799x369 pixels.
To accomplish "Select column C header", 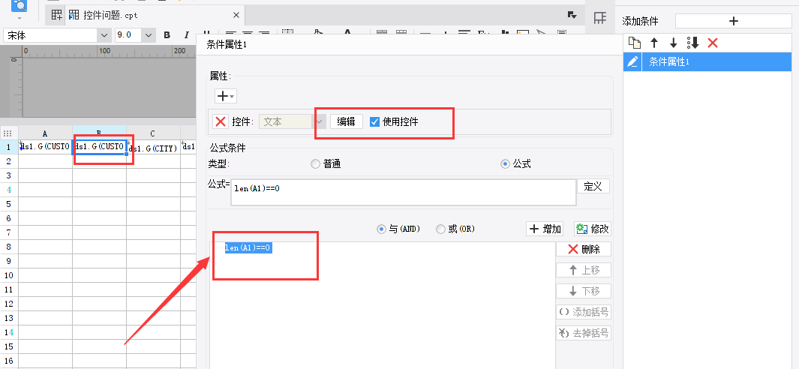I will point(153,133).
